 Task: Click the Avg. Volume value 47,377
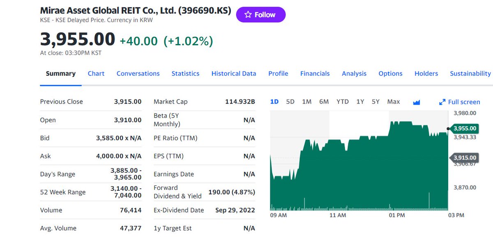click(x=131, y=228)
